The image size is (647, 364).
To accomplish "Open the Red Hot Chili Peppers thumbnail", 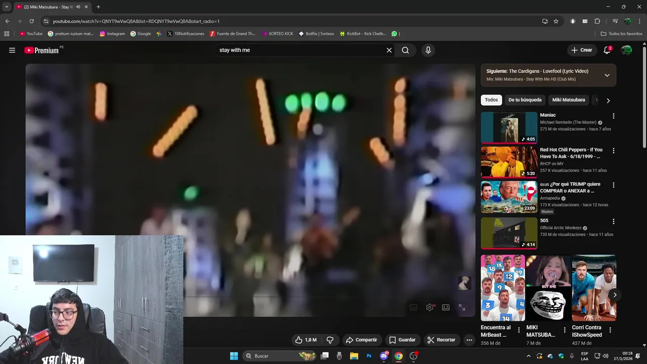I will [x=509, y=162].
